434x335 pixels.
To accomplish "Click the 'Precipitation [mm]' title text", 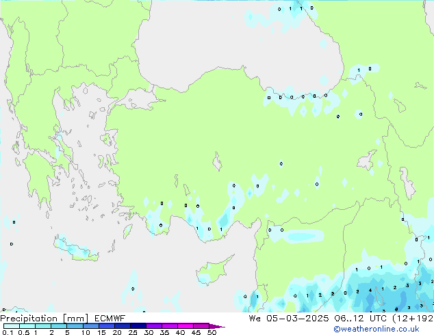I will tap(44, 319).
